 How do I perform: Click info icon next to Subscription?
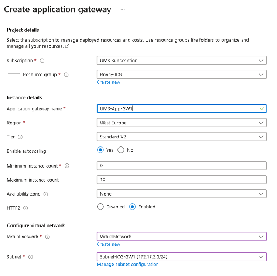pos(42,61)
